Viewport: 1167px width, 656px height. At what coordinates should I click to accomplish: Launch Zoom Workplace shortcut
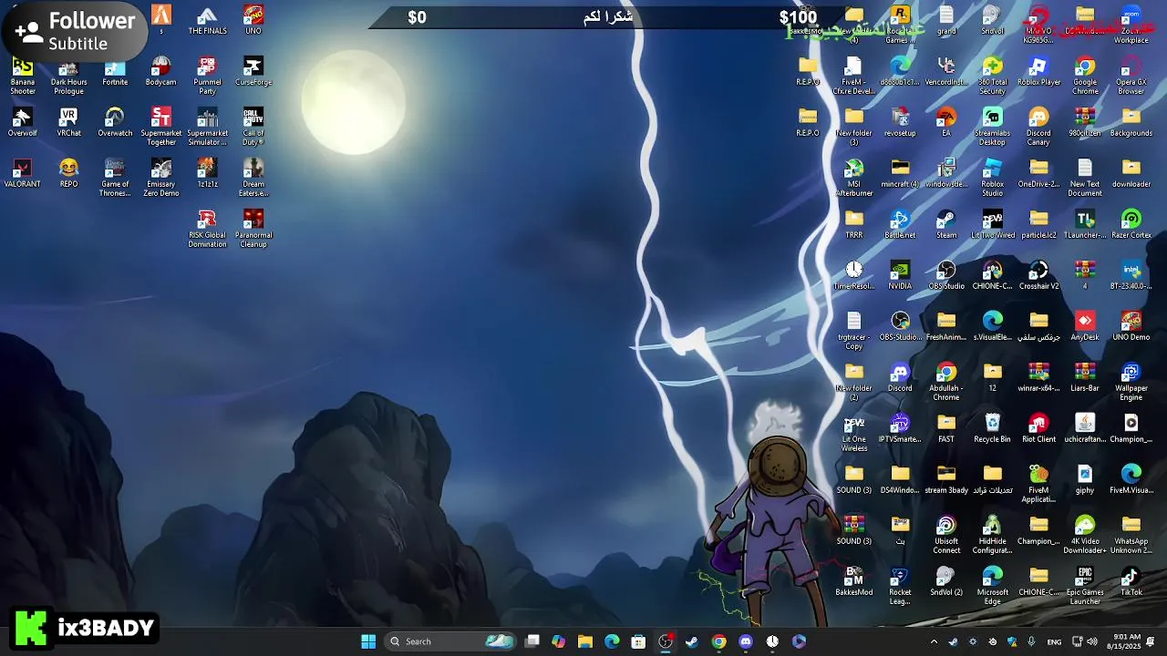tap(1131, 25)
